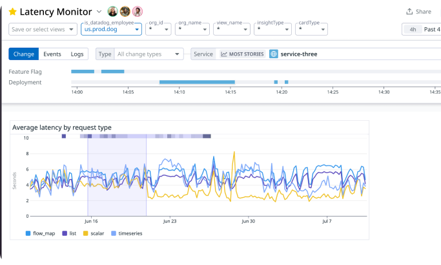Viewport: 441px width, 265px height.
Task: Click the service-three globe icon
Action: pos(273,54)
